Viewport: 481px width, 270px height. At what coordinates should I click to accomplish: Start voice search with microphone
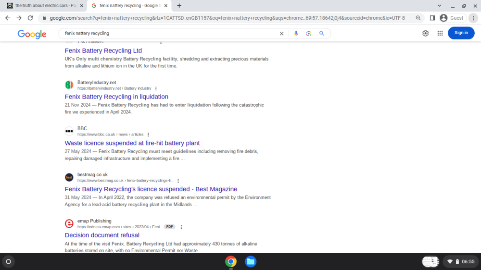pos(296,34)
